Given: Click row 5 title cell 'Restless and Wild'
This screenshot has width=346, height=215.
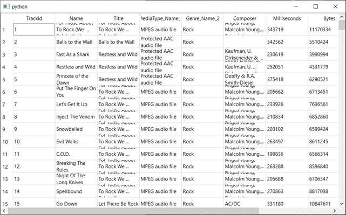Looking at the screenshot, I should point(118,79).
